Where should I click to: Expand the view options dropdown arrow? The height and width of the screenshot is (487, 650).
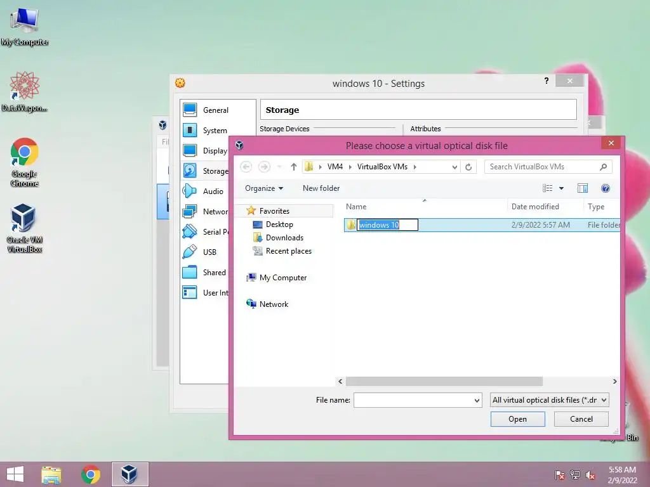click(x=561, y=188)
